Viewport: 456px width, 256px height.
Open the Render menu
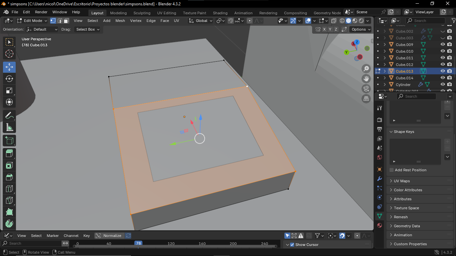coord(41,12)
